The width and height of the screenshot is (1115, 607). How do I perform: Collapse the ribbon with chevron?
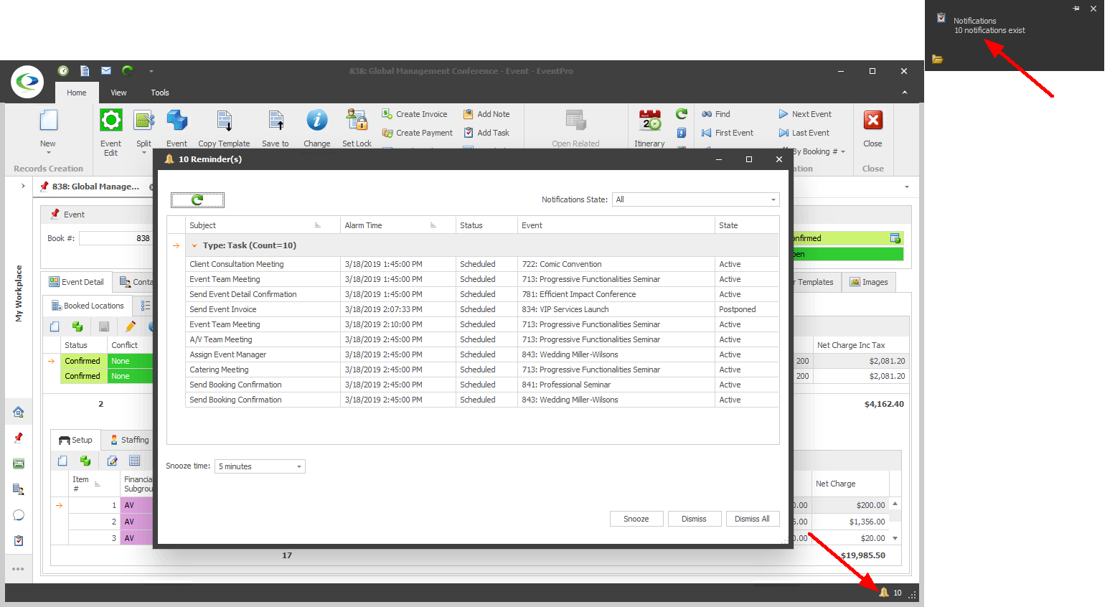(x=904, y=92)
